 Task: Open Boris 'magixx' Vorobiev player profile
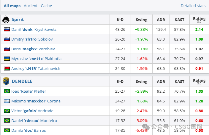pyautogui.click(x=33, y=49)
